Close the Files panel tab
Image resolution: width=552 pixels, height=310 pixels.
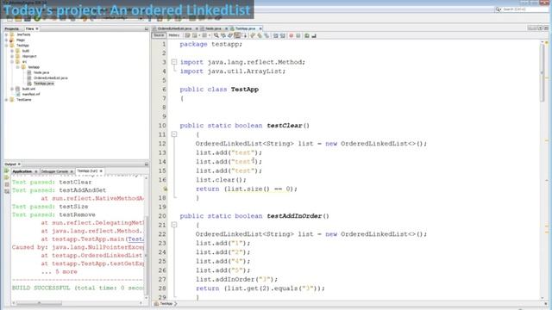pos(37,28)
